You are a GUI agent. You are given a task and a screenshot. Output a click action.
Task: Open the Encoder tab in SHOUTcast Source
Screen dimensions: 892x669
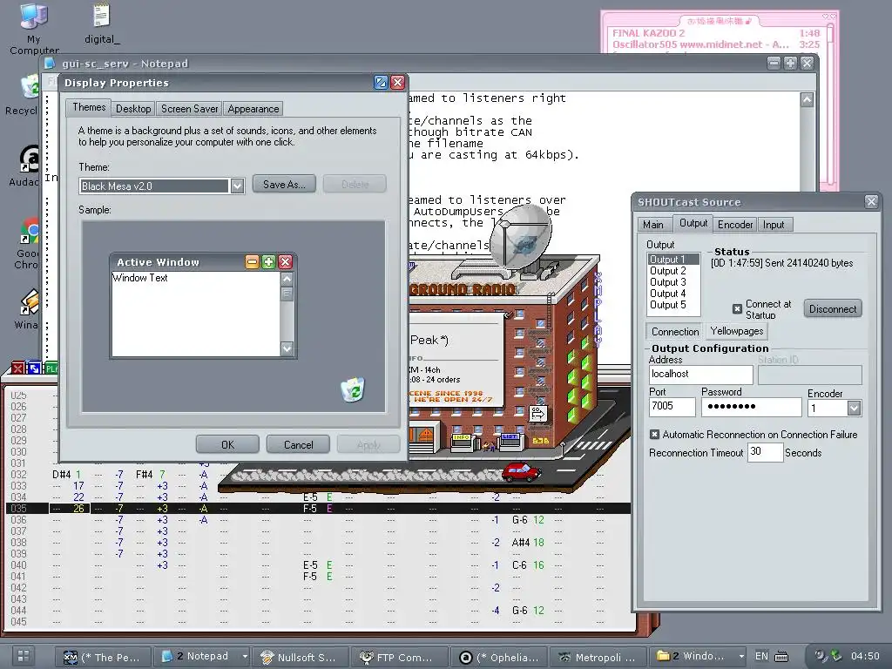point(735,225)
